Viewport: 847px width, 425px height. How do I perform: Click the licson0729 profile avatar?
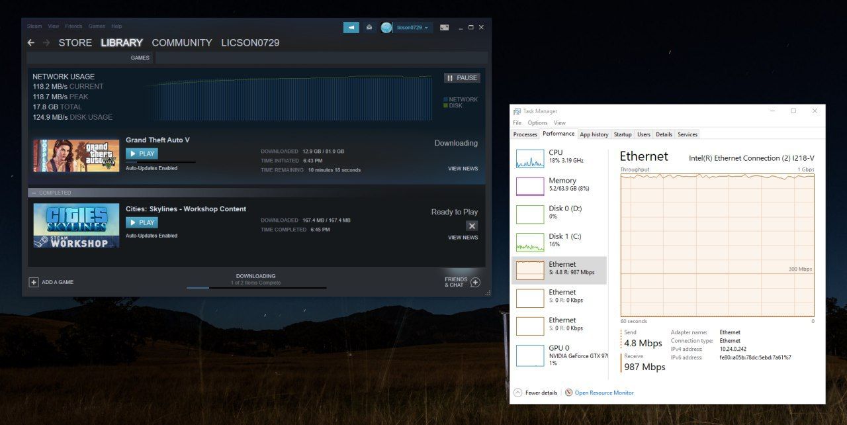386,28
